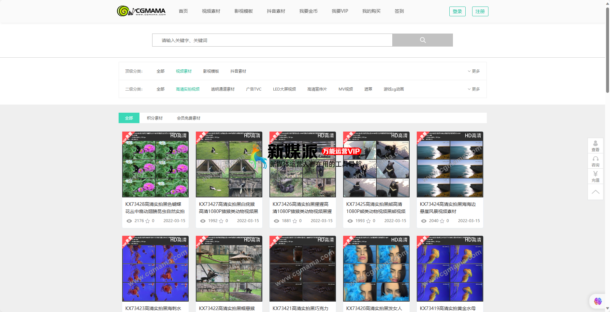Open the KX73423 jellyfish thumbnail
610x312 pixels.
point(155,269)
